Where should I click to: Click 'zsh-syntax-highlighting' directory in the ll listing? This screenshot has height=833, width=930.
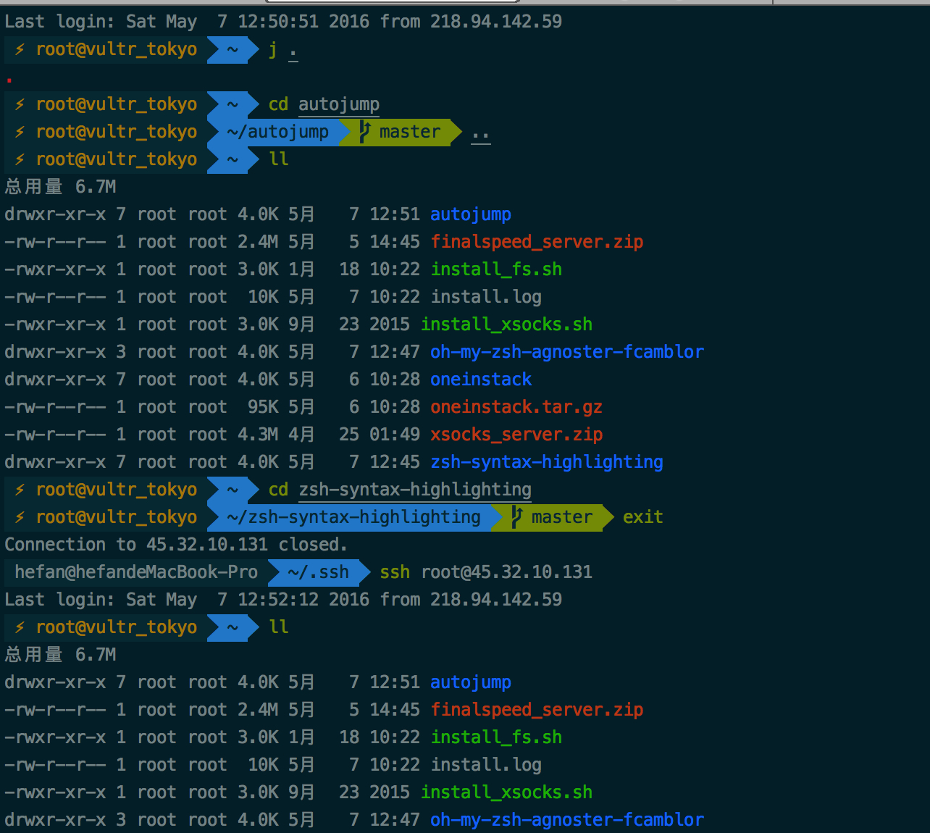point(547,462)
